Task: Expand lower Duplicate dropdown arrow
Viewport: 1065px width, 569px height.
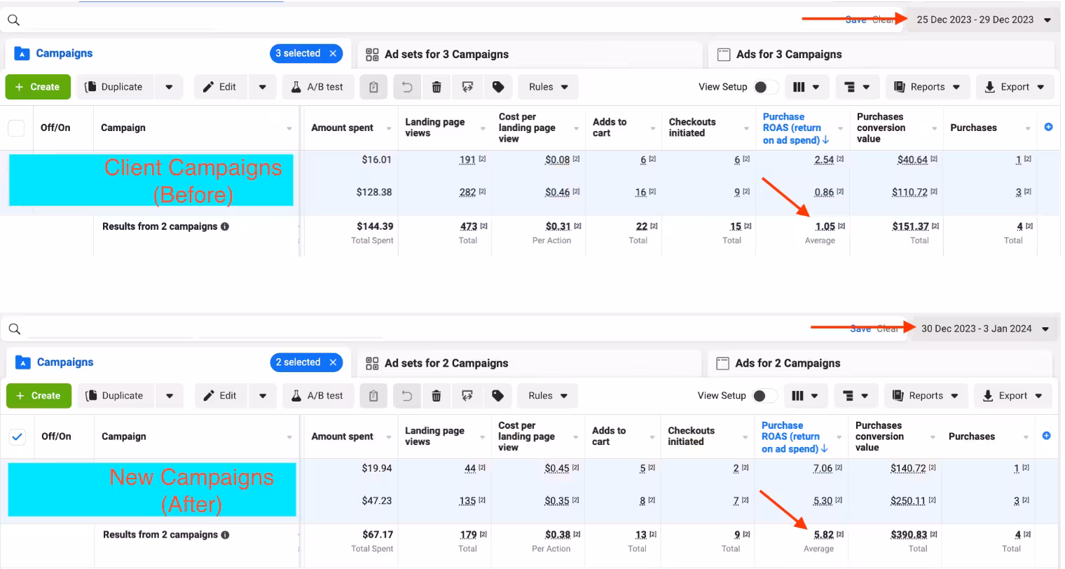Action: click(x=170, y=396)
